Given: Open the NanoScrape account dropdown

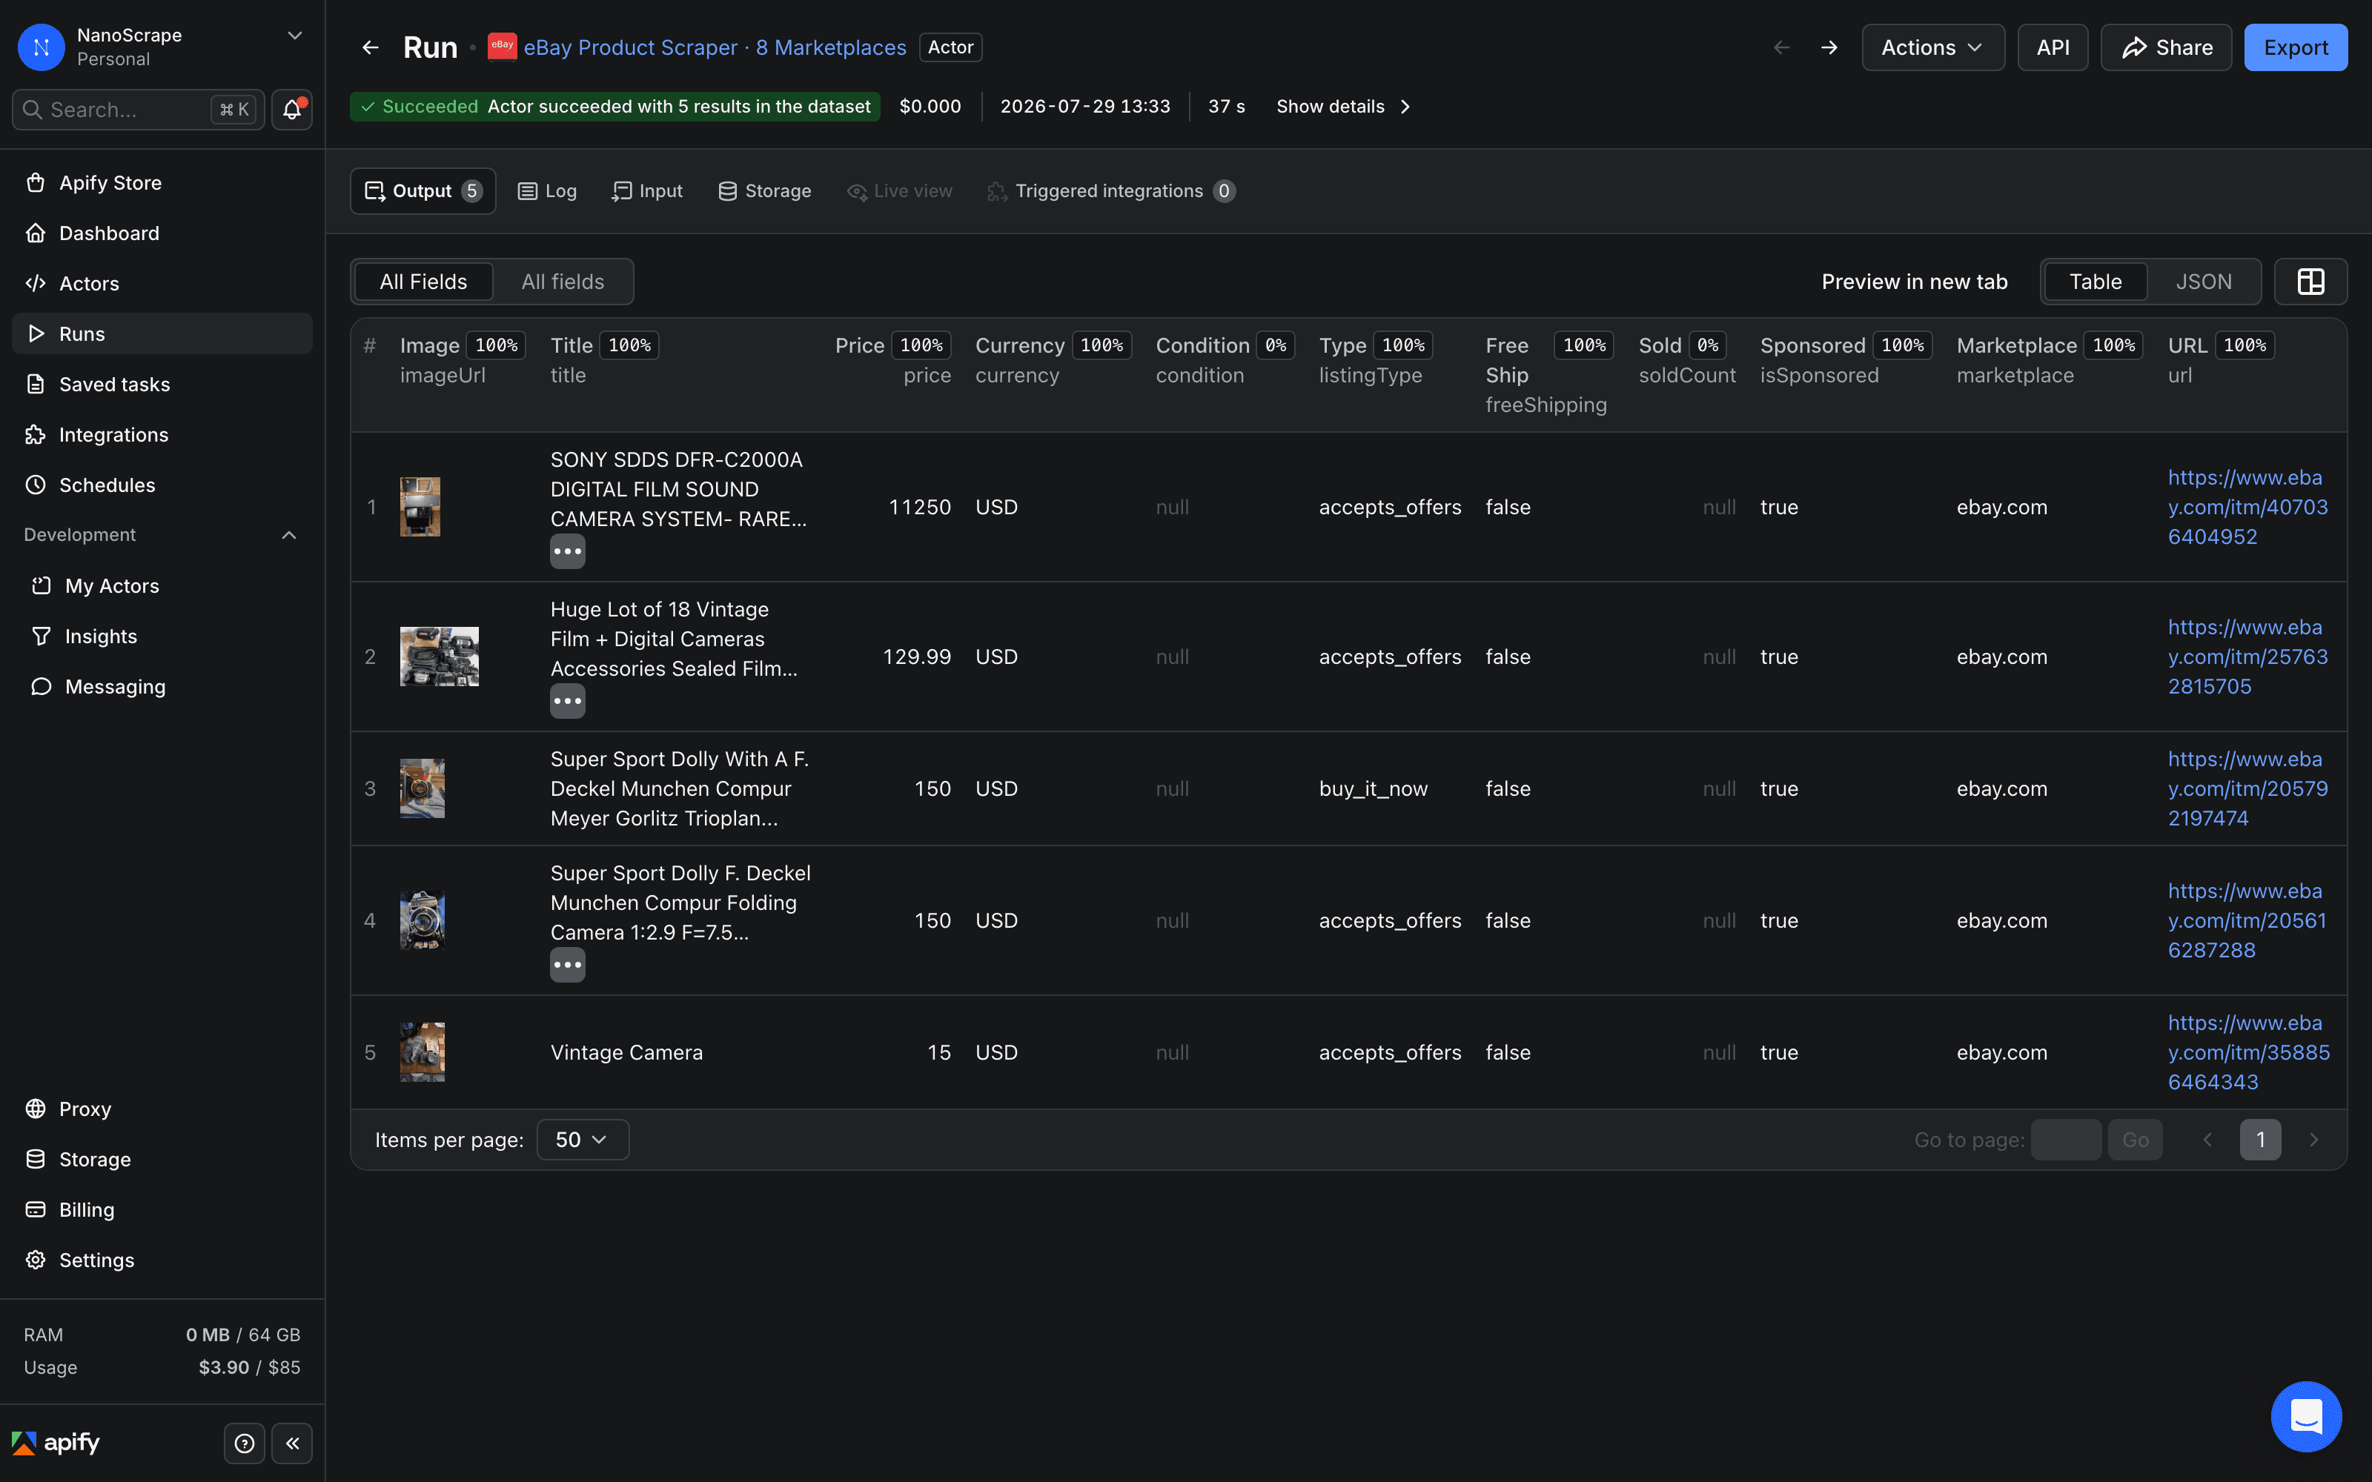Looking at the screenshot, I should coord(294,36).
